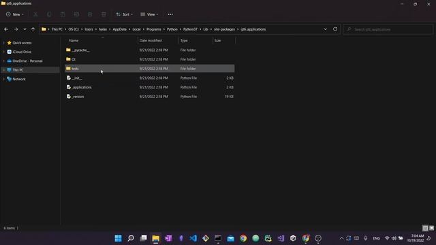The height and width of the screenshot is (245, 436).
Task: Open the New item menu
Action: 15,14
